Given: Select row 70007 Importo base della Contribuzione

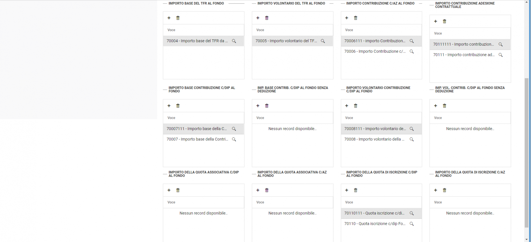Looking at the screenshot, I should pyautogui.click(x=197, y=139).
